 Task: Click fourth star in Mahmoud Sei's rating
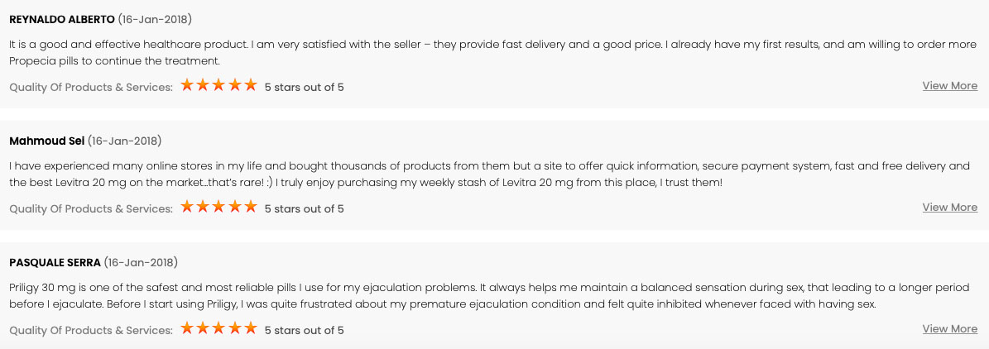coord(235,207)
